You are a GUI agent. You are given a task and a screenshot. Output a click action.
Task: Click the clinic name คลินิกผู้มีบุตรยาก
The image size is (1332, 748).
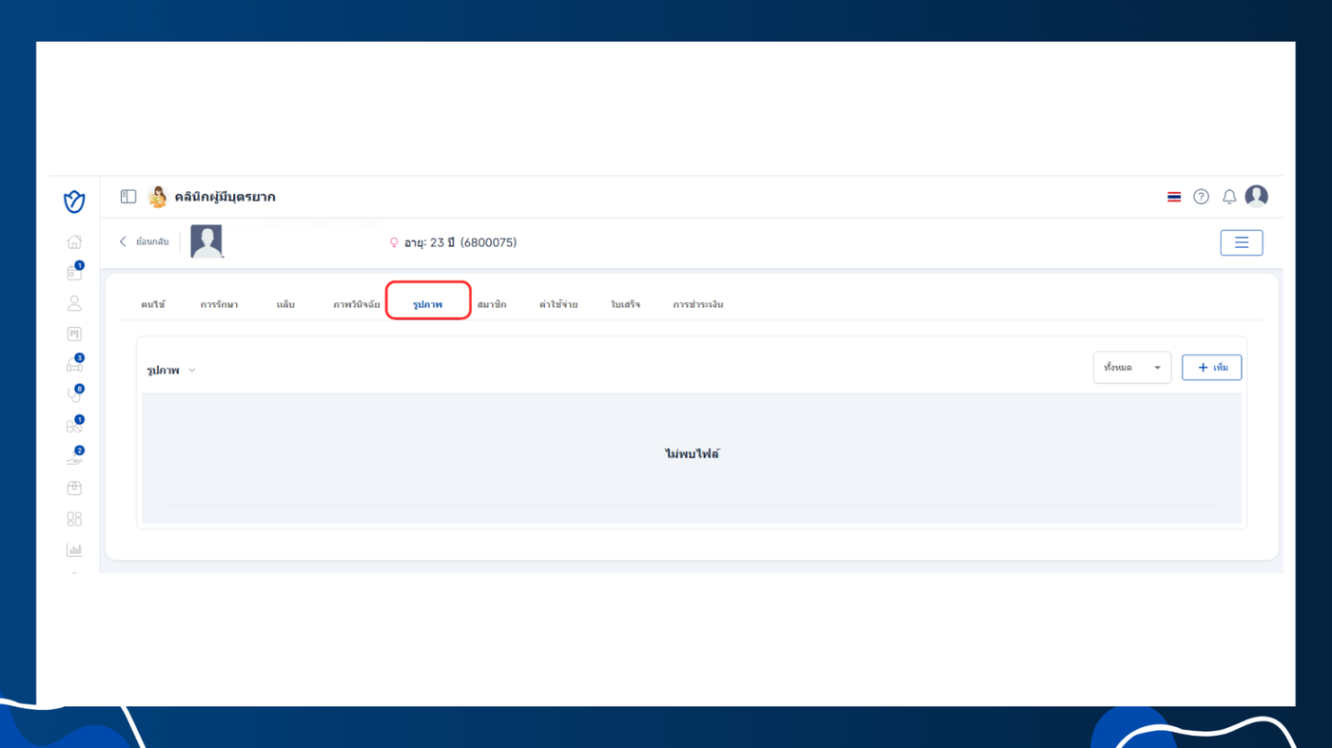pyautogui.click(x=225, y=197)
